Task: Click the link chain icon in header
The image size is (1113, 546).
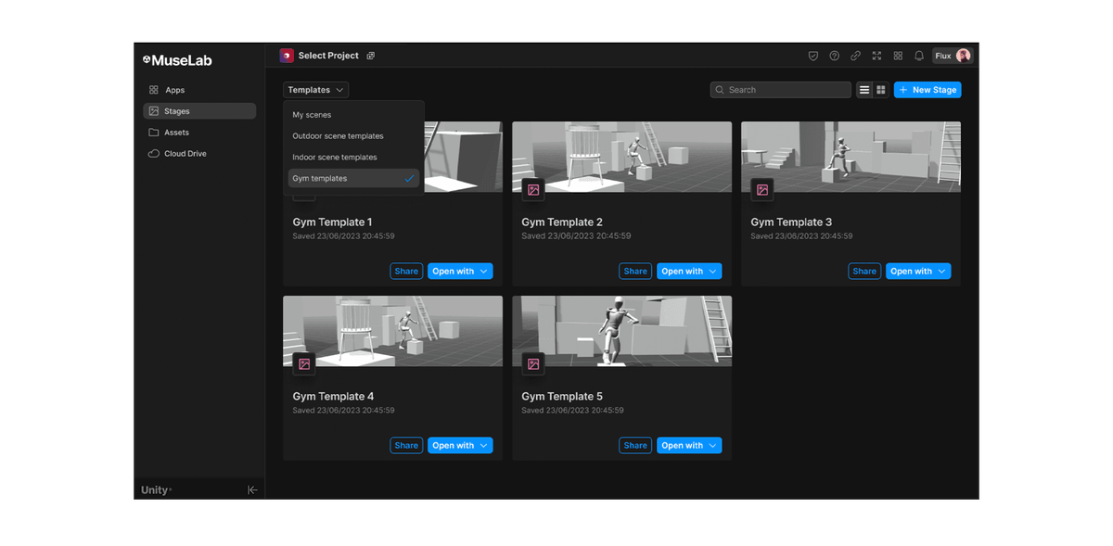Action: [x=855, y=56]
